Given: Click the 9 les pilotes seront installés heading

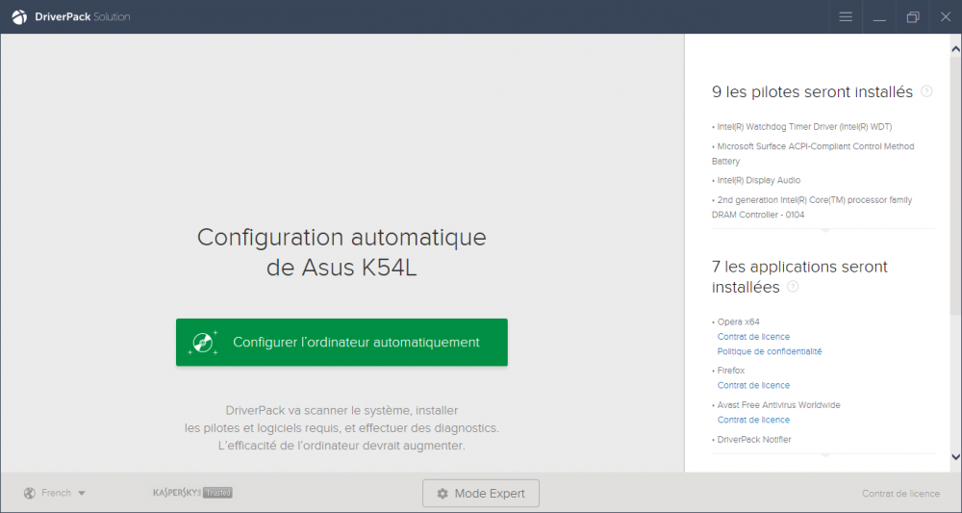Looking at the screenshot, I should click(x=812, y=91).
